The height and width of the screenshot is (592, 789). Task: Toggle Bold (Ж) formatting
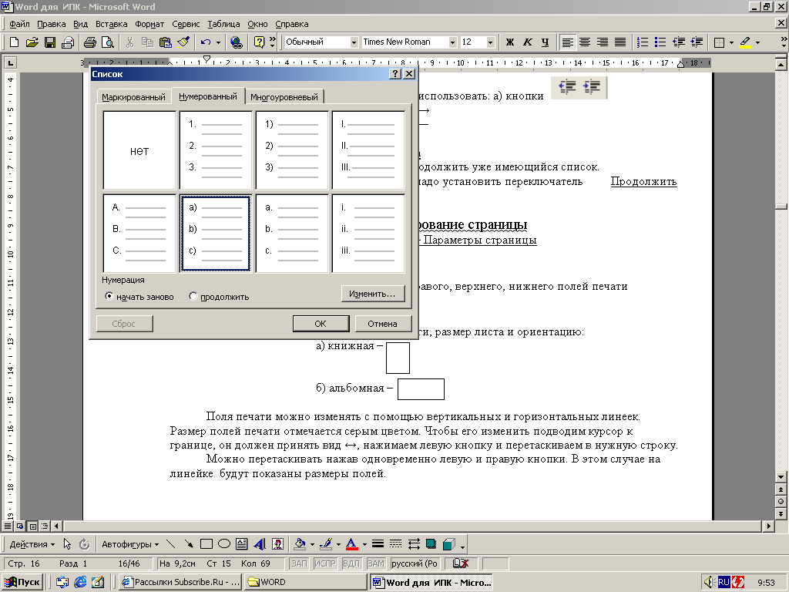(510, 42)
